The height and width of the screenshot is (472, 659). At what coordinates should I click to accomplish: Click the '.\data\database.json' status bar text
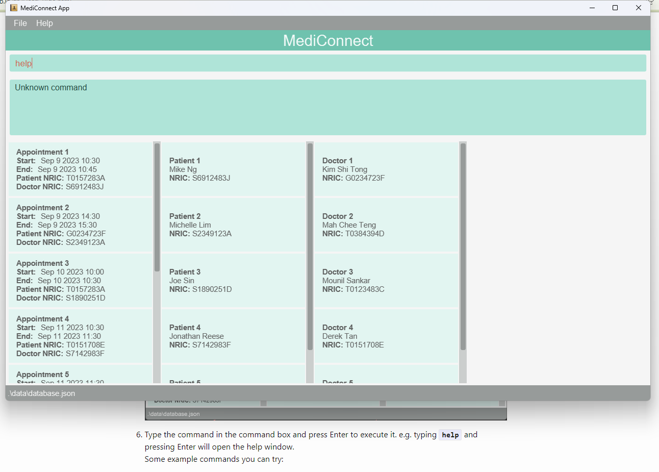point(42,393)
